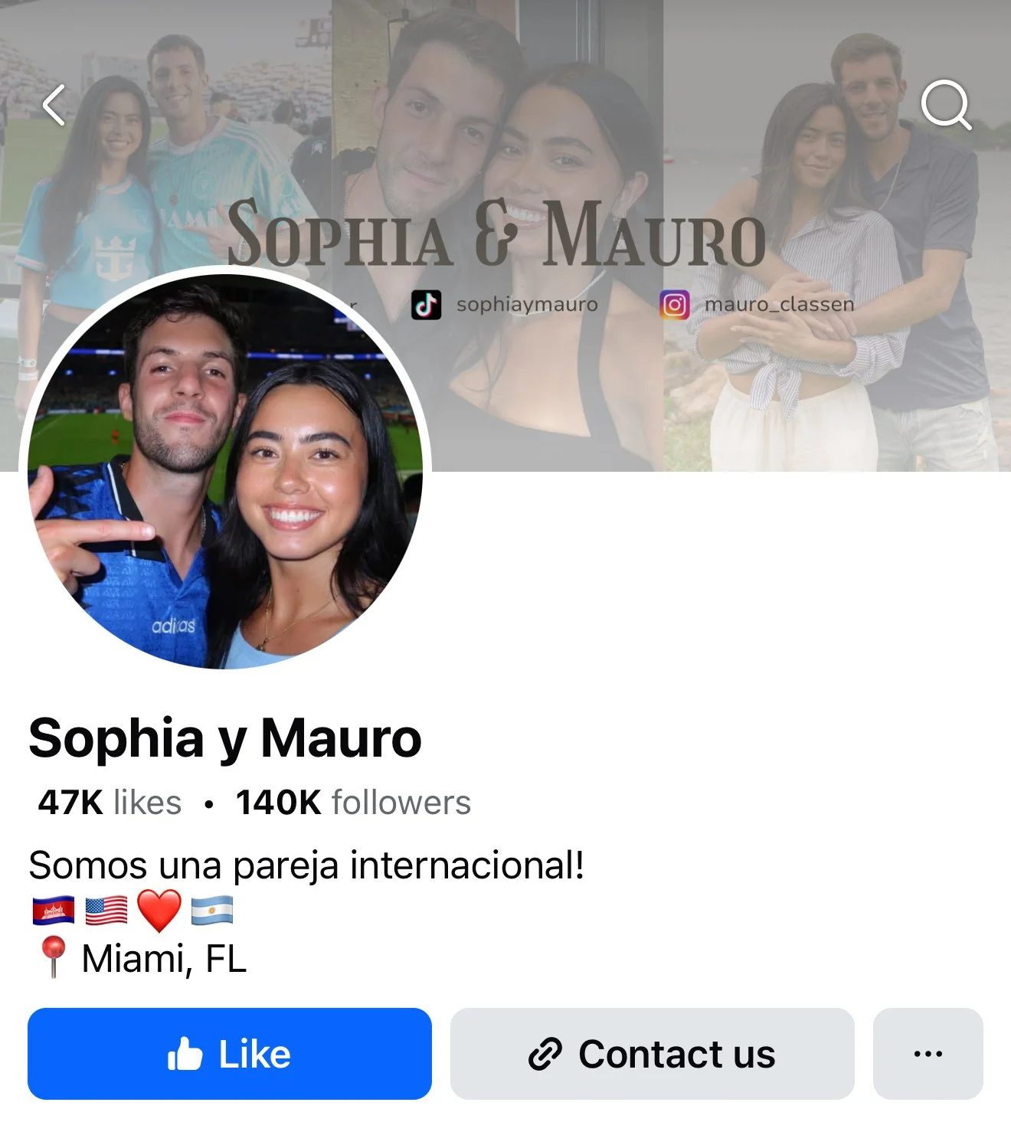Click the Argentina flag emoji
The height and width of the screenshot is (1135, 1011).
[212, 911]
